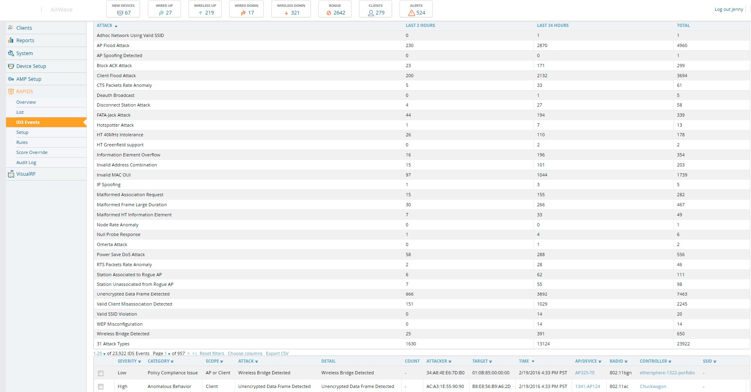751x392 pixels.
Task: Click Log out jenny link
Action: [x=728, y=9]
